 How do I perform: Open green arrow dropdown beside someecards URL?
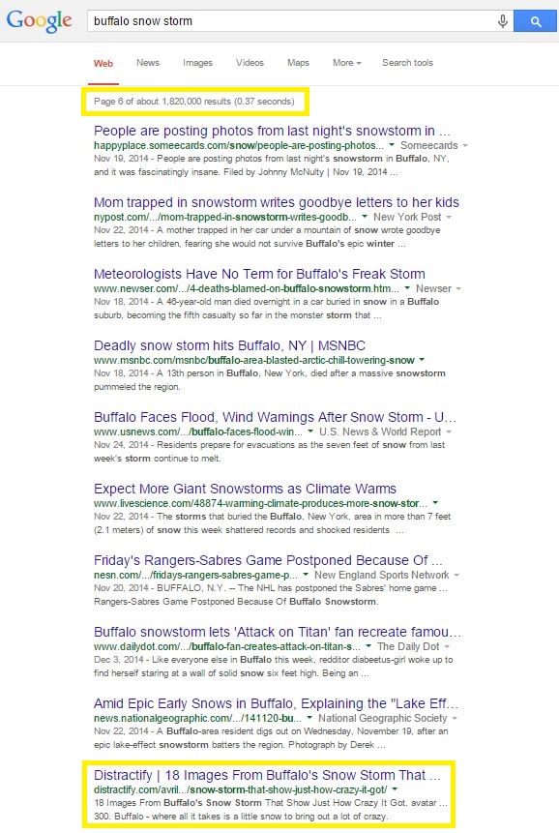pos(392,145)
